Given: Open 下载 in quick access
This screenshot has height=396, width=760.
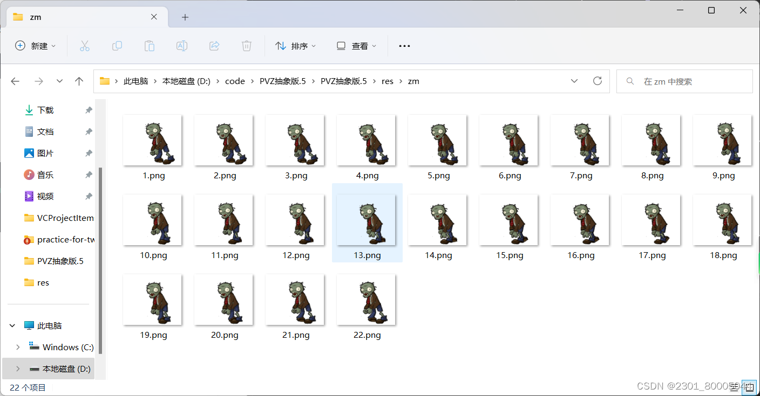Looking at the screenshot, I should pyautogui.click(x=45, y=110).
